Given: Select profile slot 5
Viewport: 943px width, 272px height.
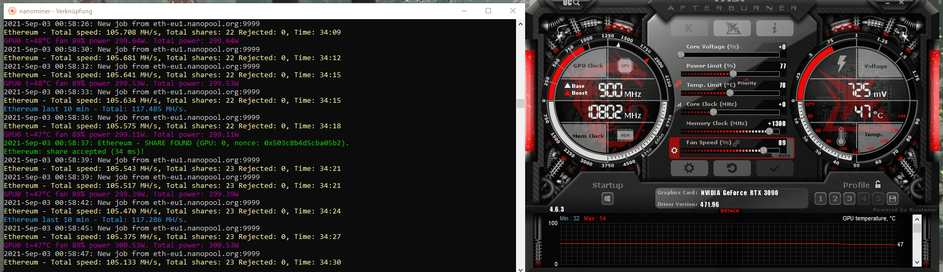Looking at the screenshot, I should pyautogui.click(x=878, y=199).
